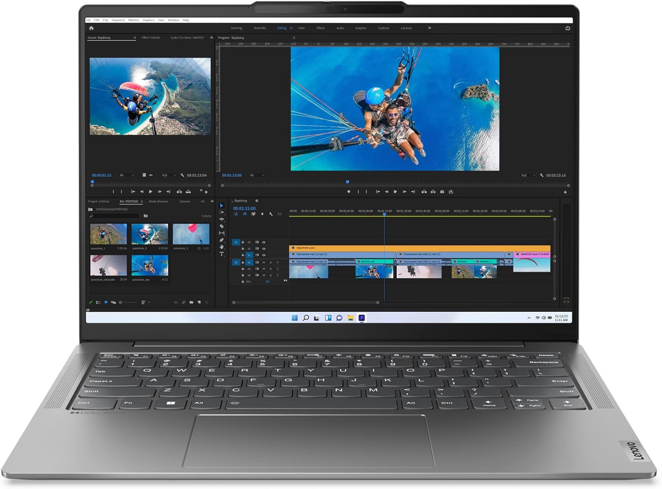Click the magnet Snap icon above the timeline

(244, 214)
